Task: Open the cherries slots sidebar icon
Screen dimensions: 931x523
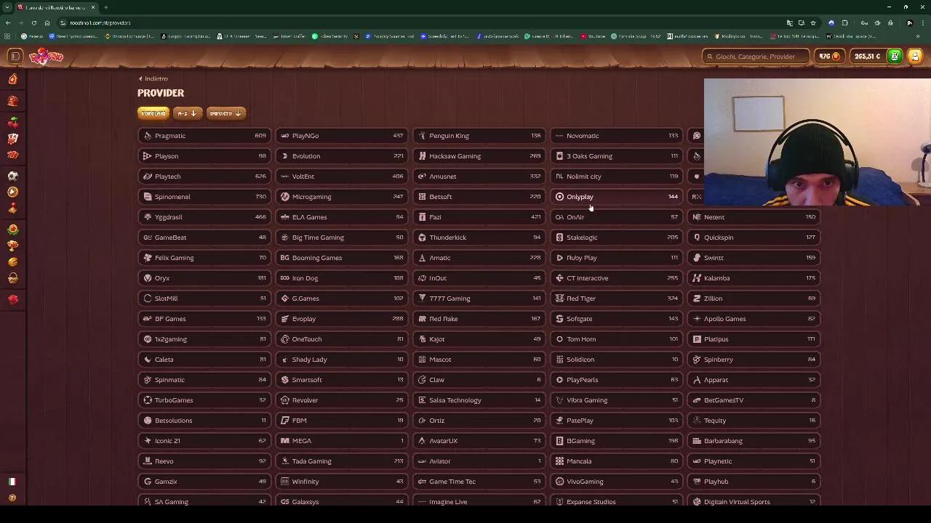Action: (12, 123)
